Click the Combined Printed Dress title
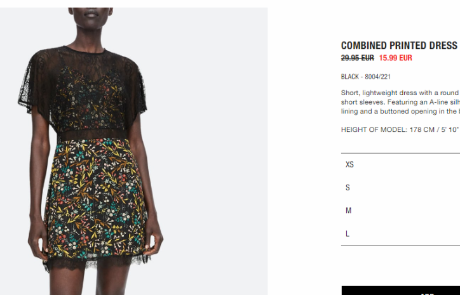 click(x=399, y=46)
